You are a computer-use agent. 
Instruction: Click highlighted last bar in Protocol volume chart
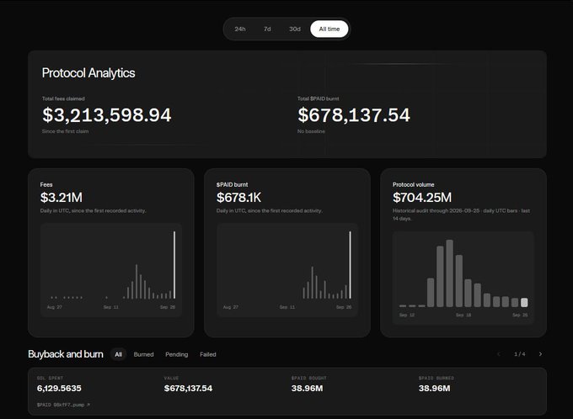pos(524,302)
